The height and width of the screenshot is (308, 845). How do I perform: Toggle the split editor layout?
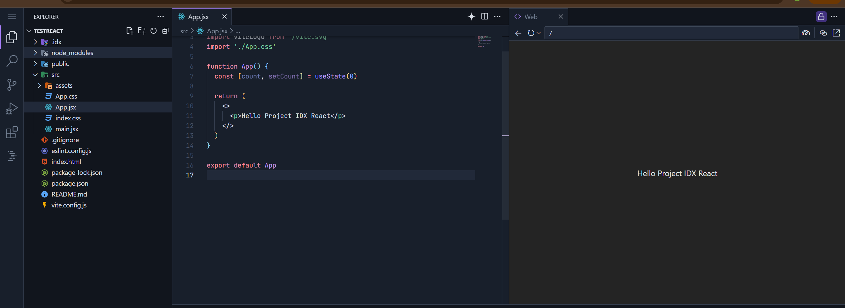point(484,16)
